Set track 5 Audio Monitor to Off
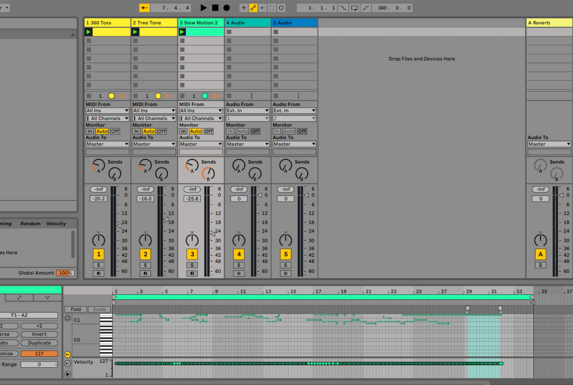 (302, 131)
